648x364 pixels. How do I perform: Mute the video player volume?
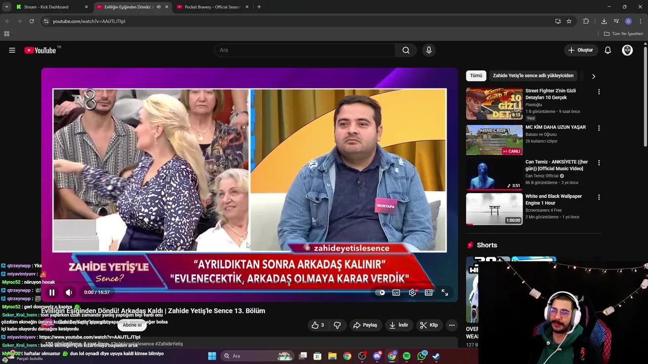[x=69, y=292]
